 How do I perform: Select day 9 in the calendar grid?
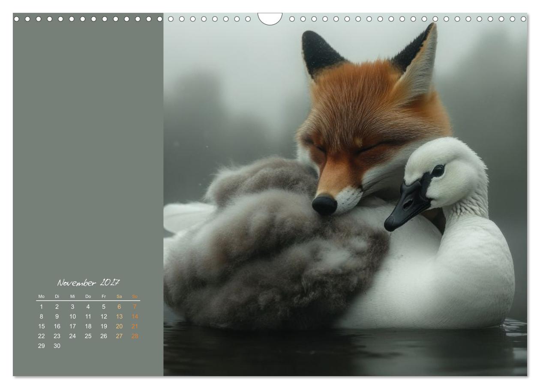(x=57, y=317)
